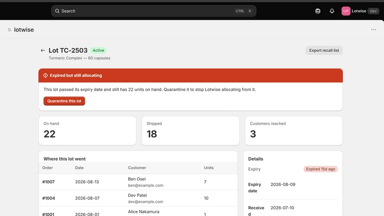Click the dev store badge

373,11
